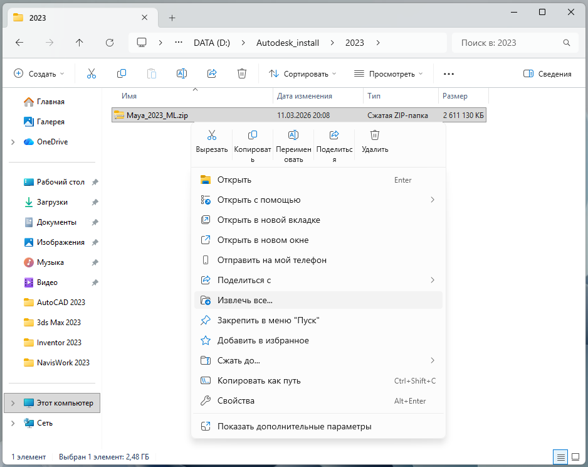Show the collapsed path ellipsis in the address bar
The height and width of the screenshot is (467, 588).
179,43
